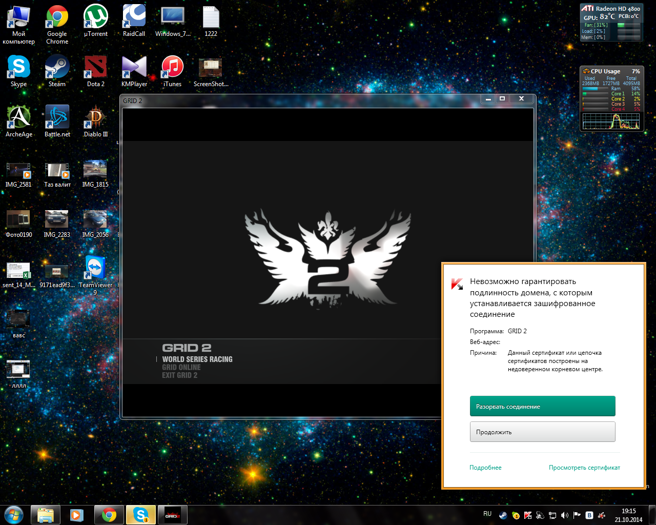
Task: Maximize the GRID 2 window
Action: pyautogui.click(x=502, y=98)
